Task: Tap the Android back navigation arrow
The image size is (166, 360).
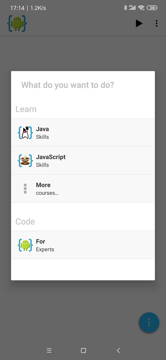Action: [x=118, y=350]
